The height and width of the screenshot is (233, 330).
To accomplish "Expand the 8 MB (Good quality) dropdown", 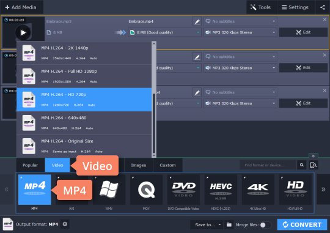I will [x=164, y=32].
